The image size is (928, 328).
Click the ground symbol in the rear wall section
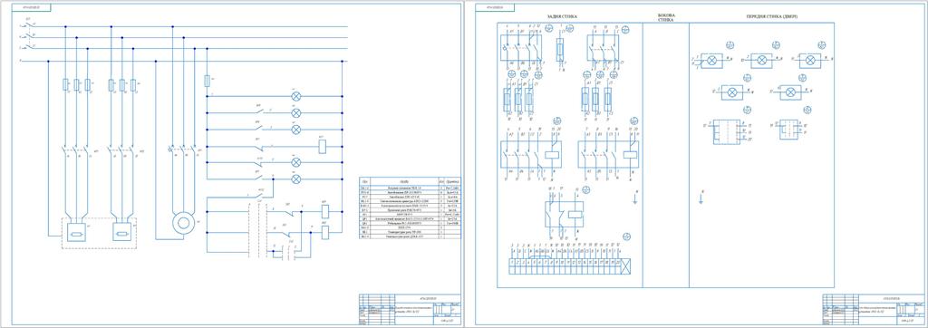tap(634, 199)
